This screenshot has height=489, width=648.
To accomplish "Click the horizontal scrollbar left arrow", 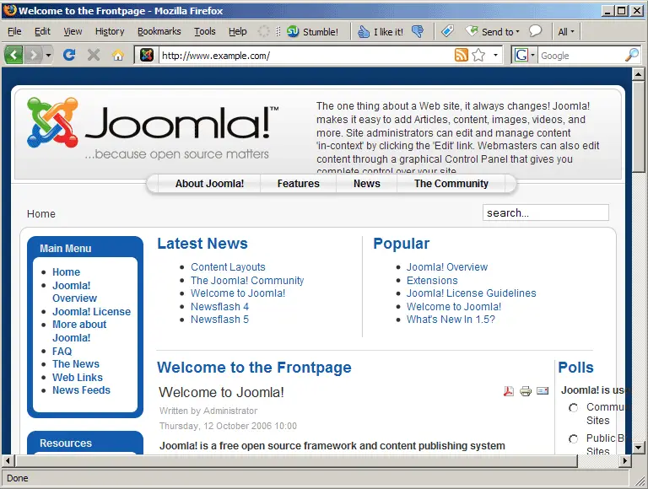I will [8, 460].
